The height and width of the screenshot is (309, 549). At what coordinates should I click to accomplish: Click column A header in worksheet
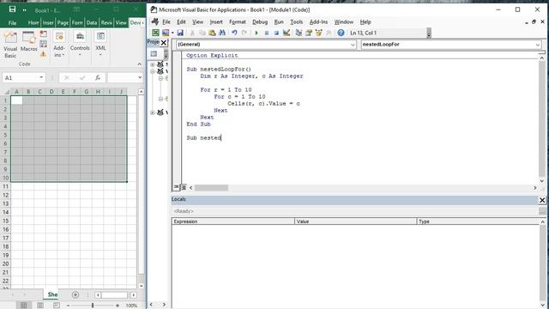coord(16,92)
